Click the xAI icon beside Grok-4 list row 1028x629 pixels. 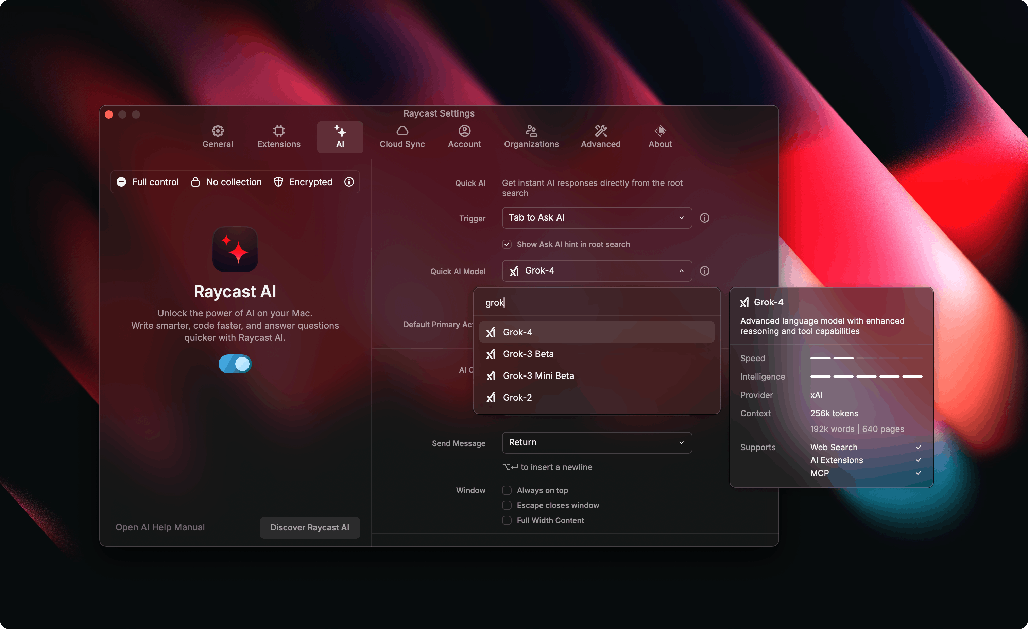coord(491,332)
